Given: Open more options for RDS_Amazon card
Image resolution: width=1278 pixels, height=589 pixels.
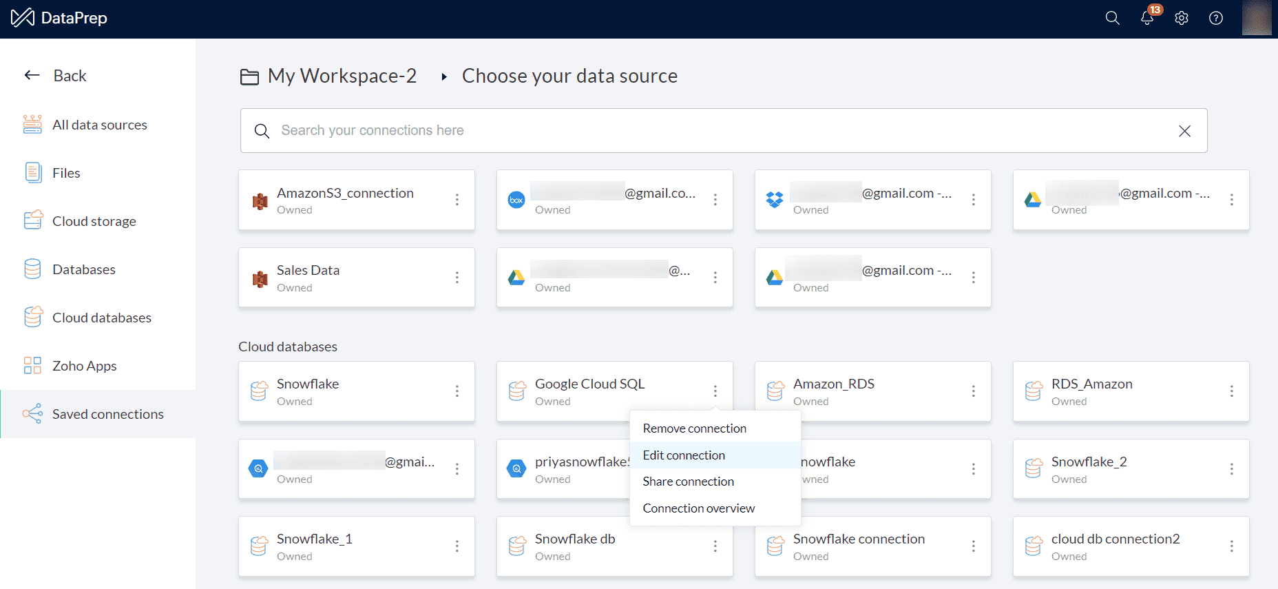Looking at the screenshot, I should click(x=1231, y=391).
